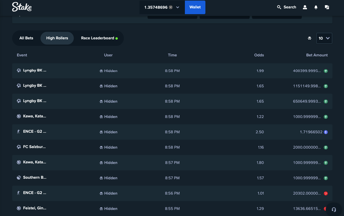Open the Southern B... event link
This screenshot has height=216, width=344.
[x=35, y=178]
